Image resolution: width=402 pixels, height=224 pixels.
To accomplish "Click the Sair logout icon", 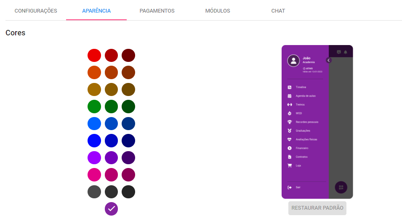I will tap(290, 187).
